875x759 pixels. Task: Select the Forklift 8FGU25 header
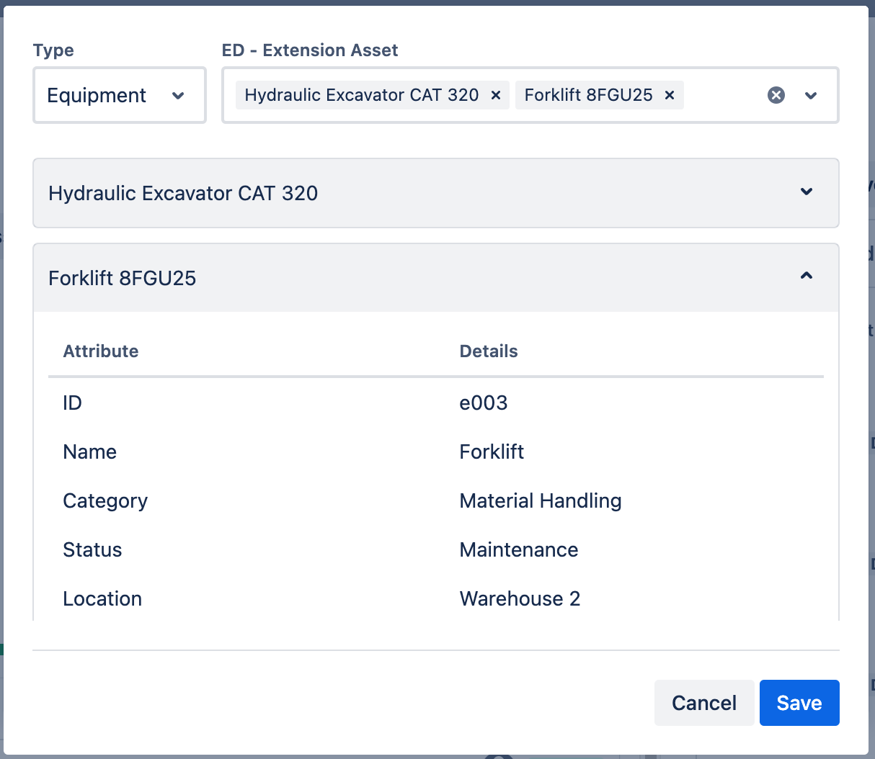122,278
